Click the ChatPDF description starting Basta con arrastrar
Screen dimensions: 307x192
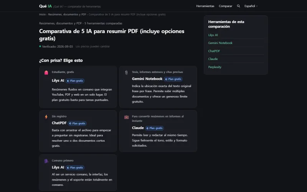coord(81,138)
